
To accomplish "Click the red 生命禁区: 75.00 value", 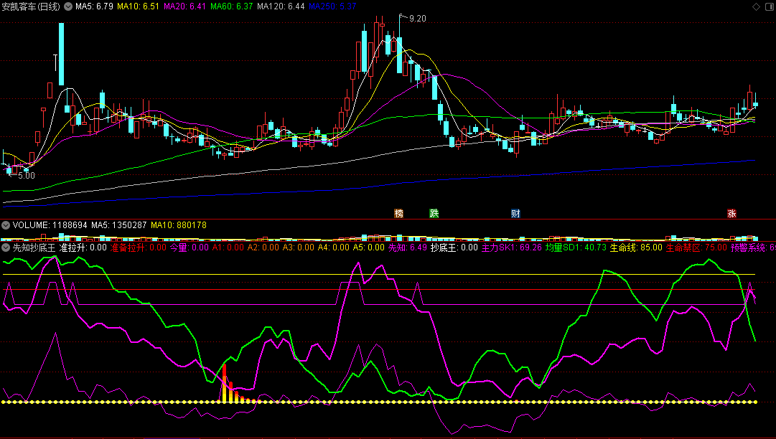I will (x=697, y=247).
